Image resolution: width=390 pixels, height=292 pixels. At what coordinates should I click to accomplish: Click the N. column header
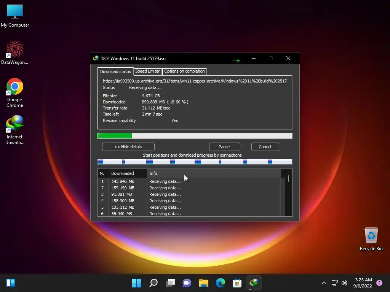(x=103, y=173)
